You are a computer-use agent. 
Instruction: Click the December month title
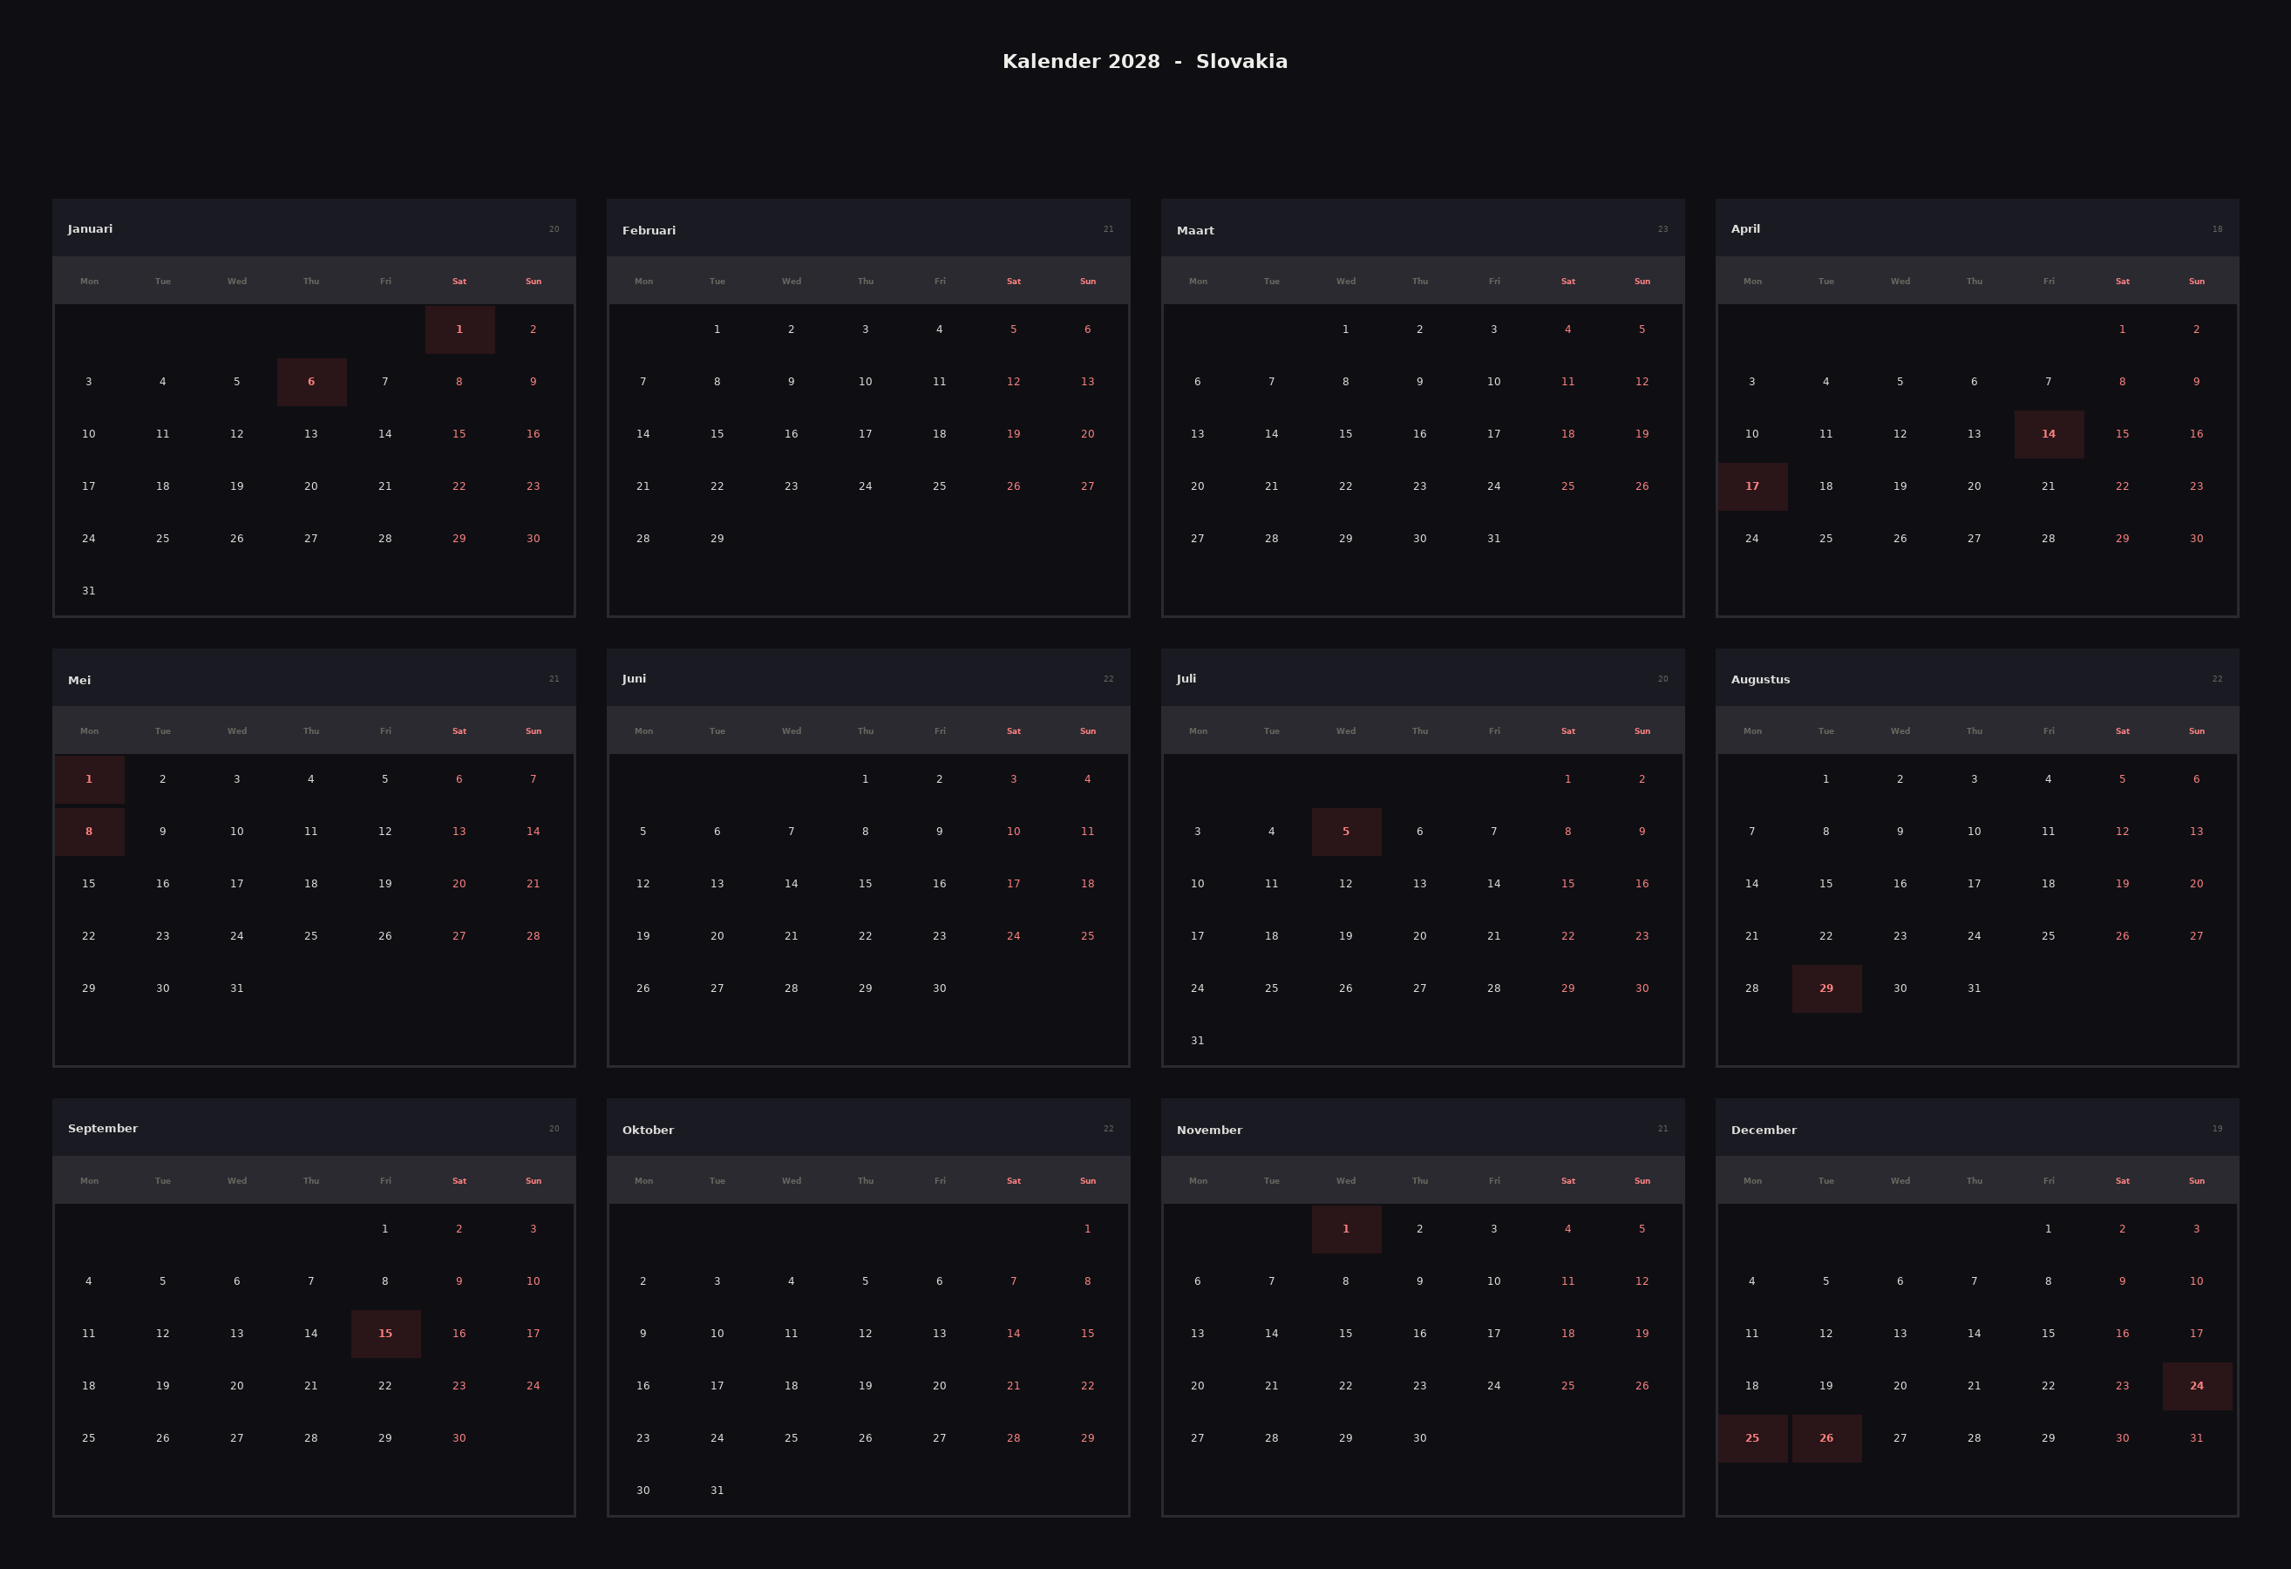1764,1130
